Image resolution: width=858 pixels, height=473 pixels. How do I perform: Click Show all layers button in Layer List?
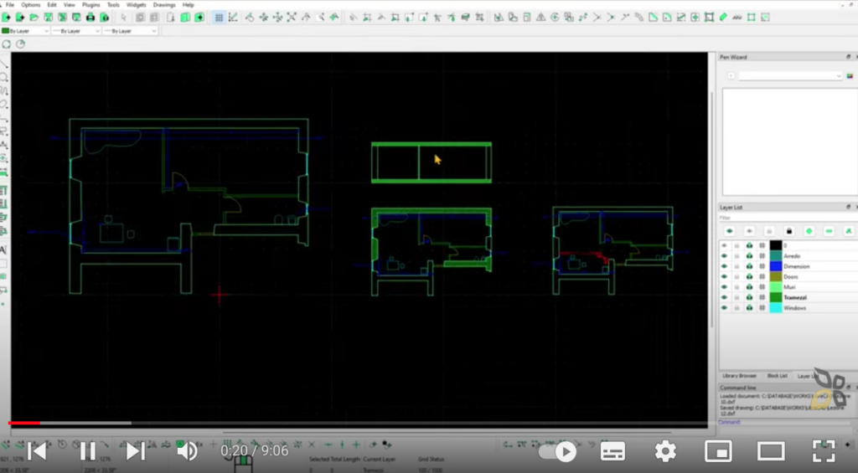point(730,231)
